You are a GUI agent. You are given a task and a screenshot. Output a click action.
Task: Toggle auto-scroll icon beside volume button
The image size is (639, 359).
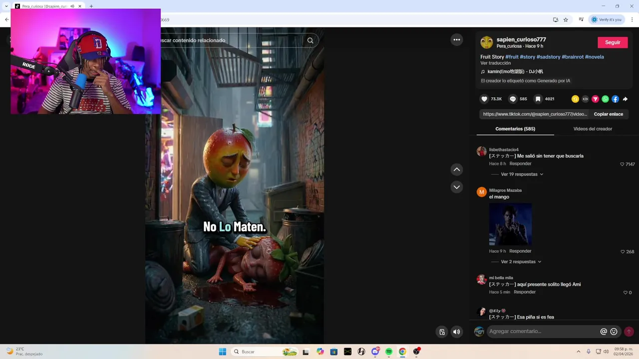tap(442, 332)
